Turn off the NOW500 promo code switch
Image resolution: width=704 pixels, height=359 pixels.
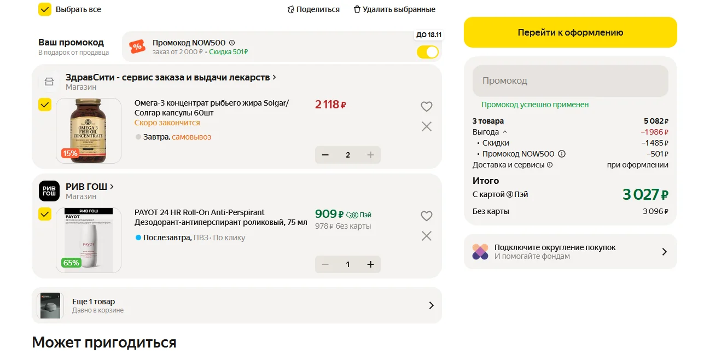tap(428, 52)
